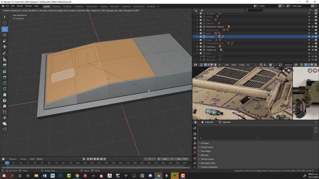The image size is (319, 179).
Task: Click the Windows taskbar search icon
Action: pos(12,176)
